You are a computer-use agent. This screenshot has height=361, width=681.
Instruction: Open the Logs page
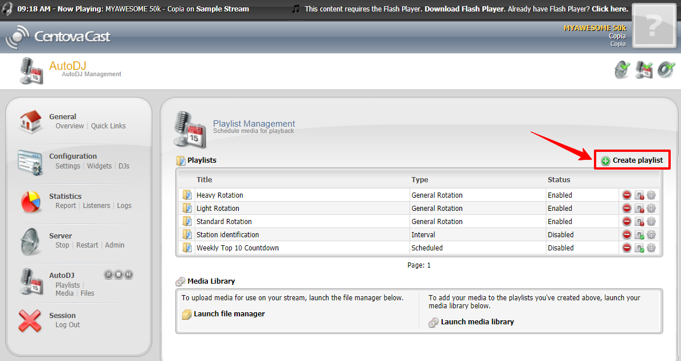(124, 206)
